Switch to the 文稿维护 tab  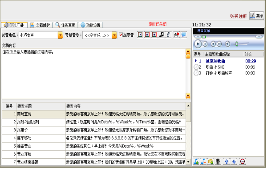point(40,25)
